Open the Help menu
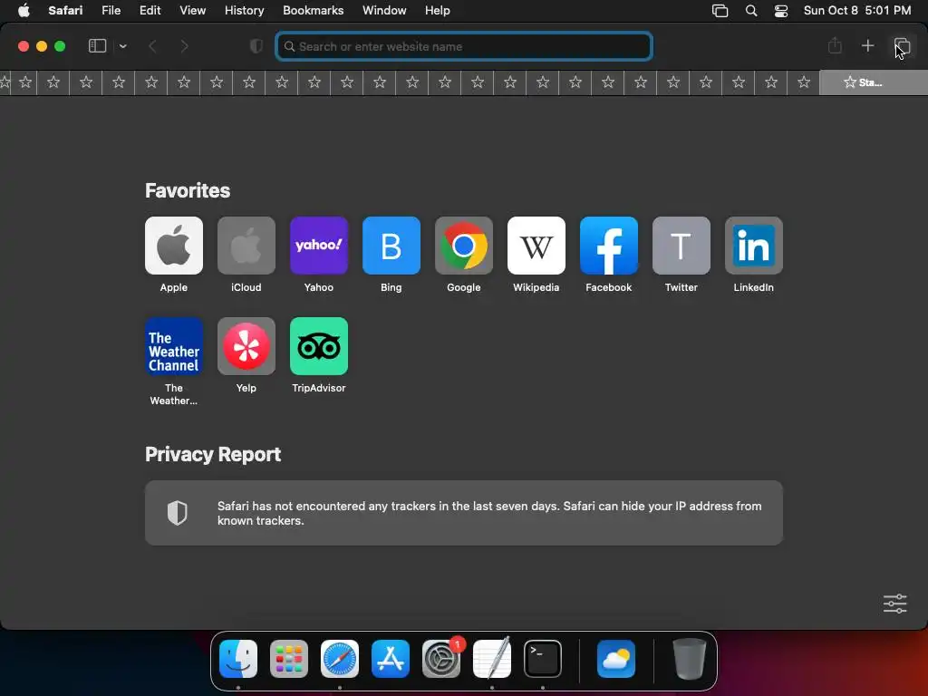This screenshot has width=928, height=696. [x=438, y=10]
